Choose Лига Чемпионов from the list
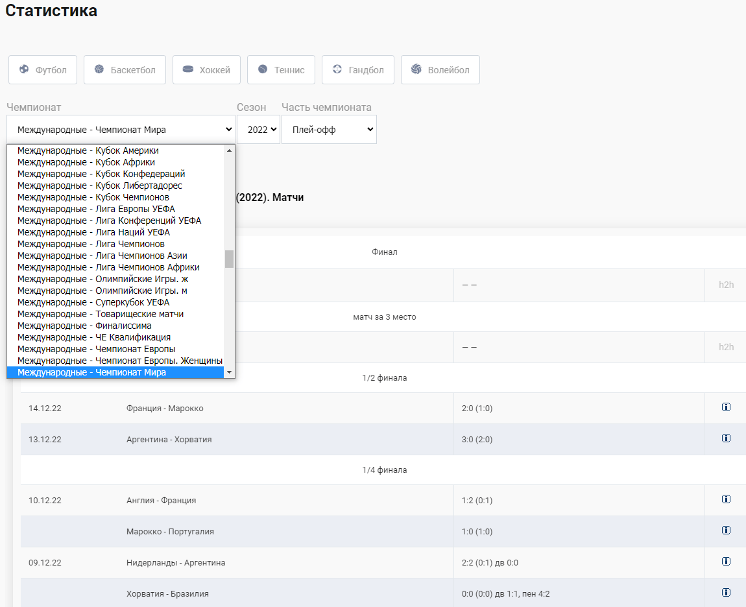The width and height of the screenshot is (746, 607). click(115, 244)
